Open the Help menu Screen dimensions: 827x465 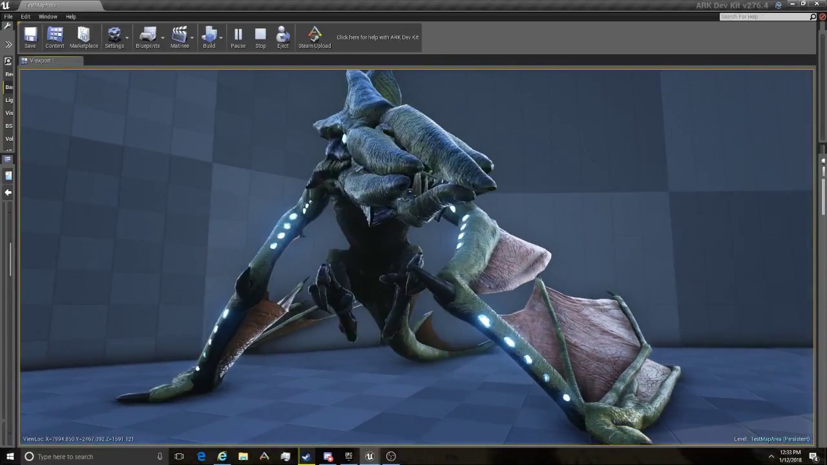point(71,17)
